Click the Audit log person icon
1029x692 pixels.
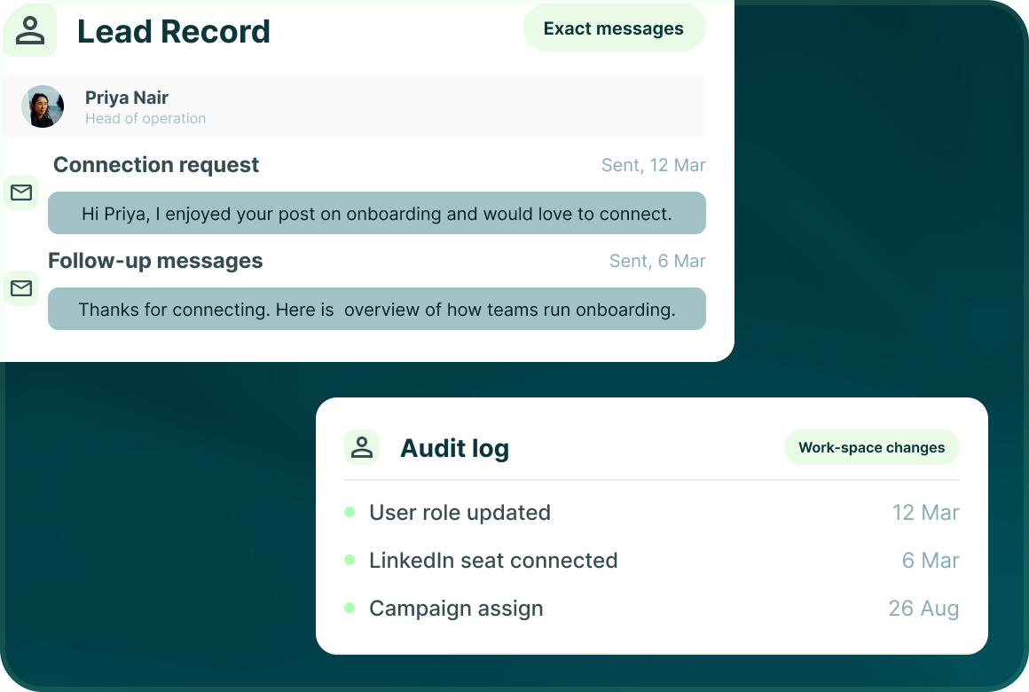[x=362, y=448]
